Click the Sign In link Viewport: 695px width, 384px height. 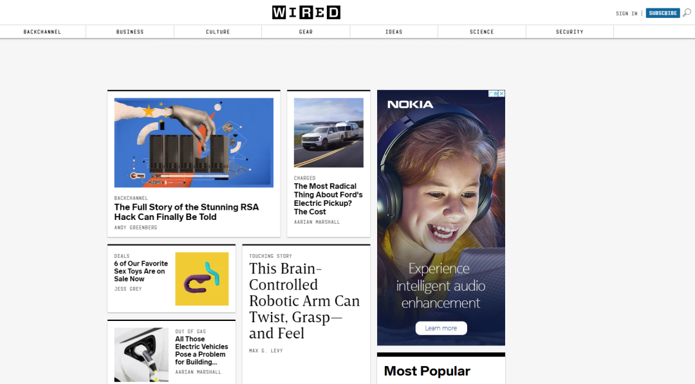pyautogui.click(x=627, y=14)
